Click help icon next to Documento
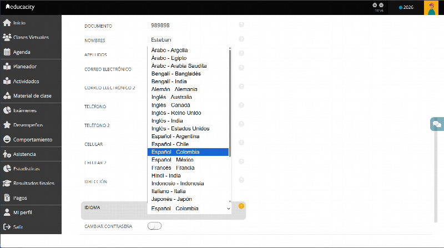 coord(241,24)
